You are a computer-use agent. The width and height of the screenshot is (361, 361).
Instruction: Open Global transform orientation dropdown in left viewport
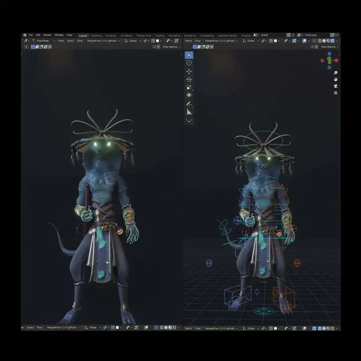pyautogui.click(x=133, y=41)
